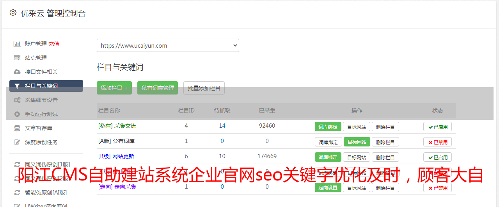Click the gears icon for 采集细节设置
This screenshot has height=207, width=499.
(x=17, y=100)
